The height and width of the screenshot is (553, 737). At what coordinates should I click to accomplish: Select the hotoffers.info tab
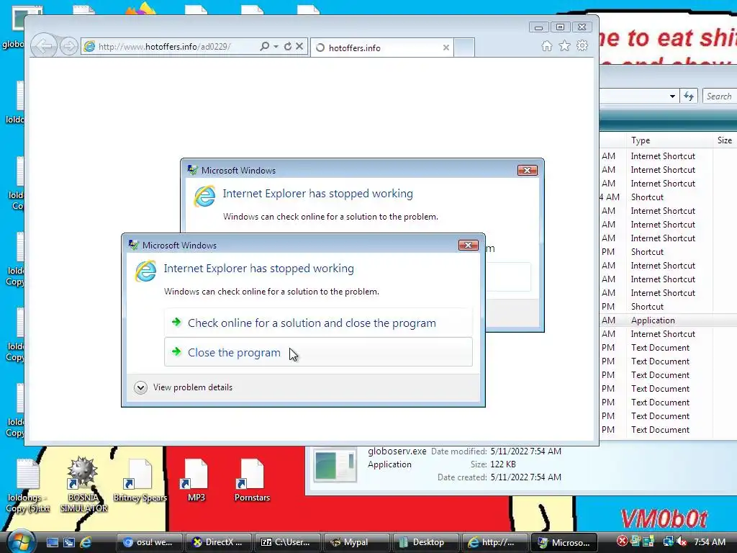[x=381, y=48]
